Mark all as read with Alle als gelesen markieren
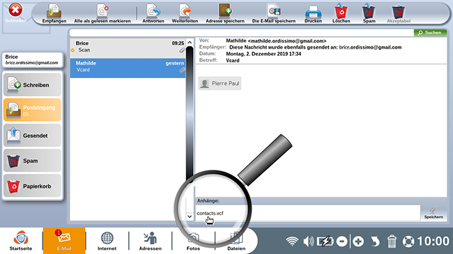The height and width of the screenshot is (254, 453). tap(102, 13)
